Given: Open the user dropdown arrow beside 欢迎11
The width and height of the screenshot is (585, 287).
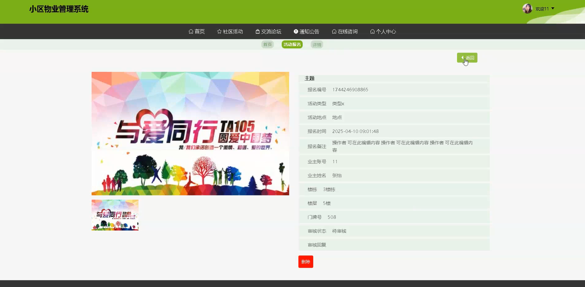Looking at the screenshot, I should [553, 8].
